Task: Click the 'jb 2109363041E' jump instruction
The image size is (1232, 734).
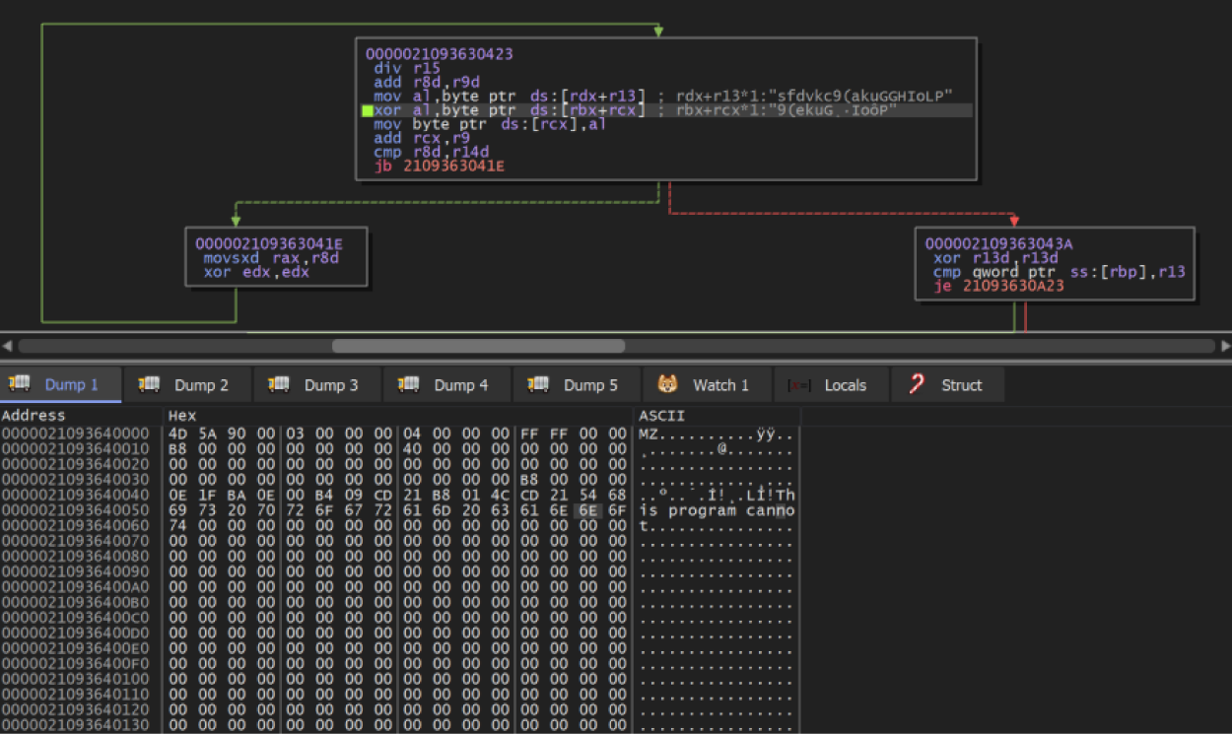Action: tap(439, 167)
